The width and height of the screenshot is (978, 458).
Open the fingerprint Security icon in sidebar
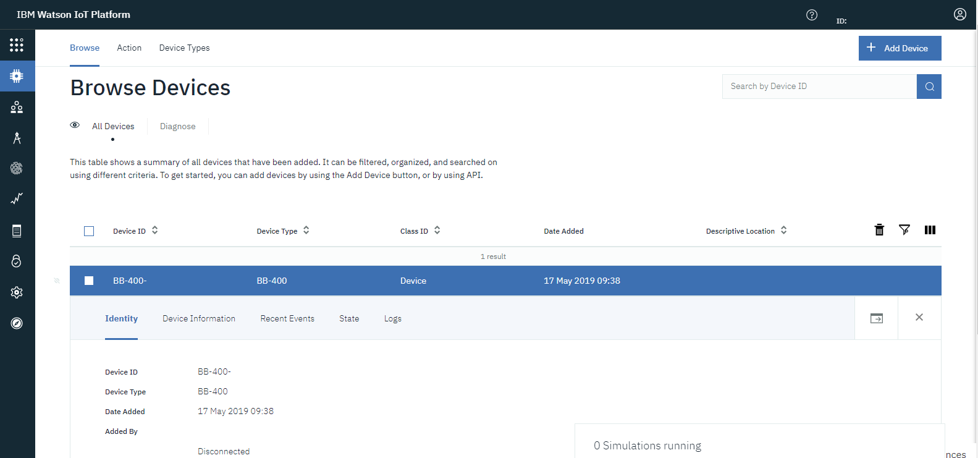[x=17, y=168]
